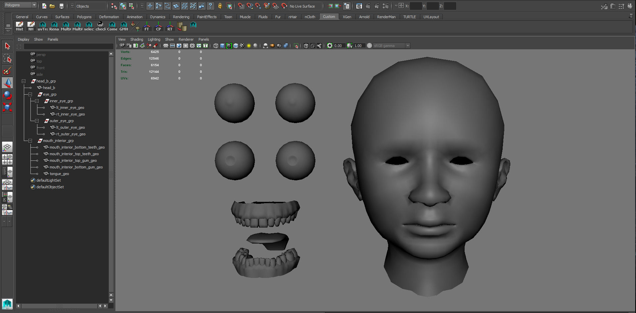636x313 pixels.
Task: Open a scene with folder icon
Action: (52, 6)
